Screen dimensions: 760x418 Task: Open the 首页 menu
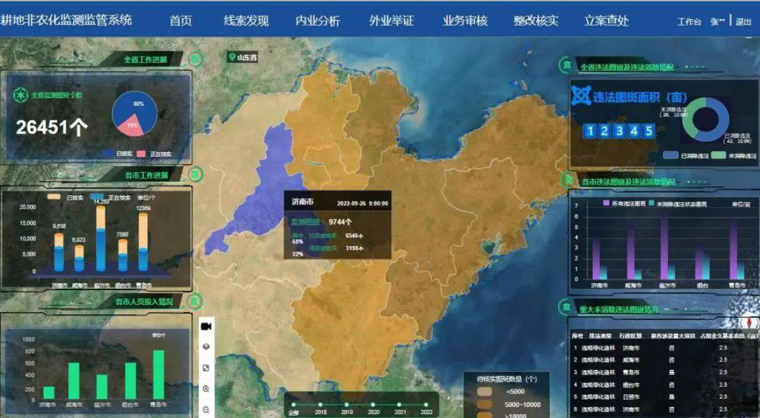pyautogui.click(x=180, y=21)
